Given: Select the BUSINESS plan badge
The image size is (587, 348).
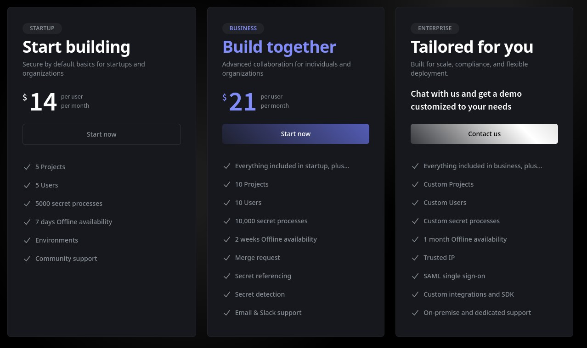Looking at the screenshot, I should [243, 28].
